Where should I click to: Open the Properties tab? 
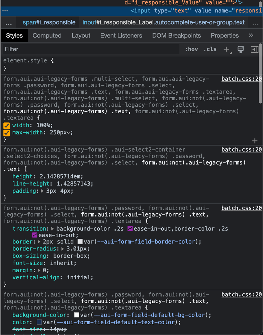coord(225,36)
